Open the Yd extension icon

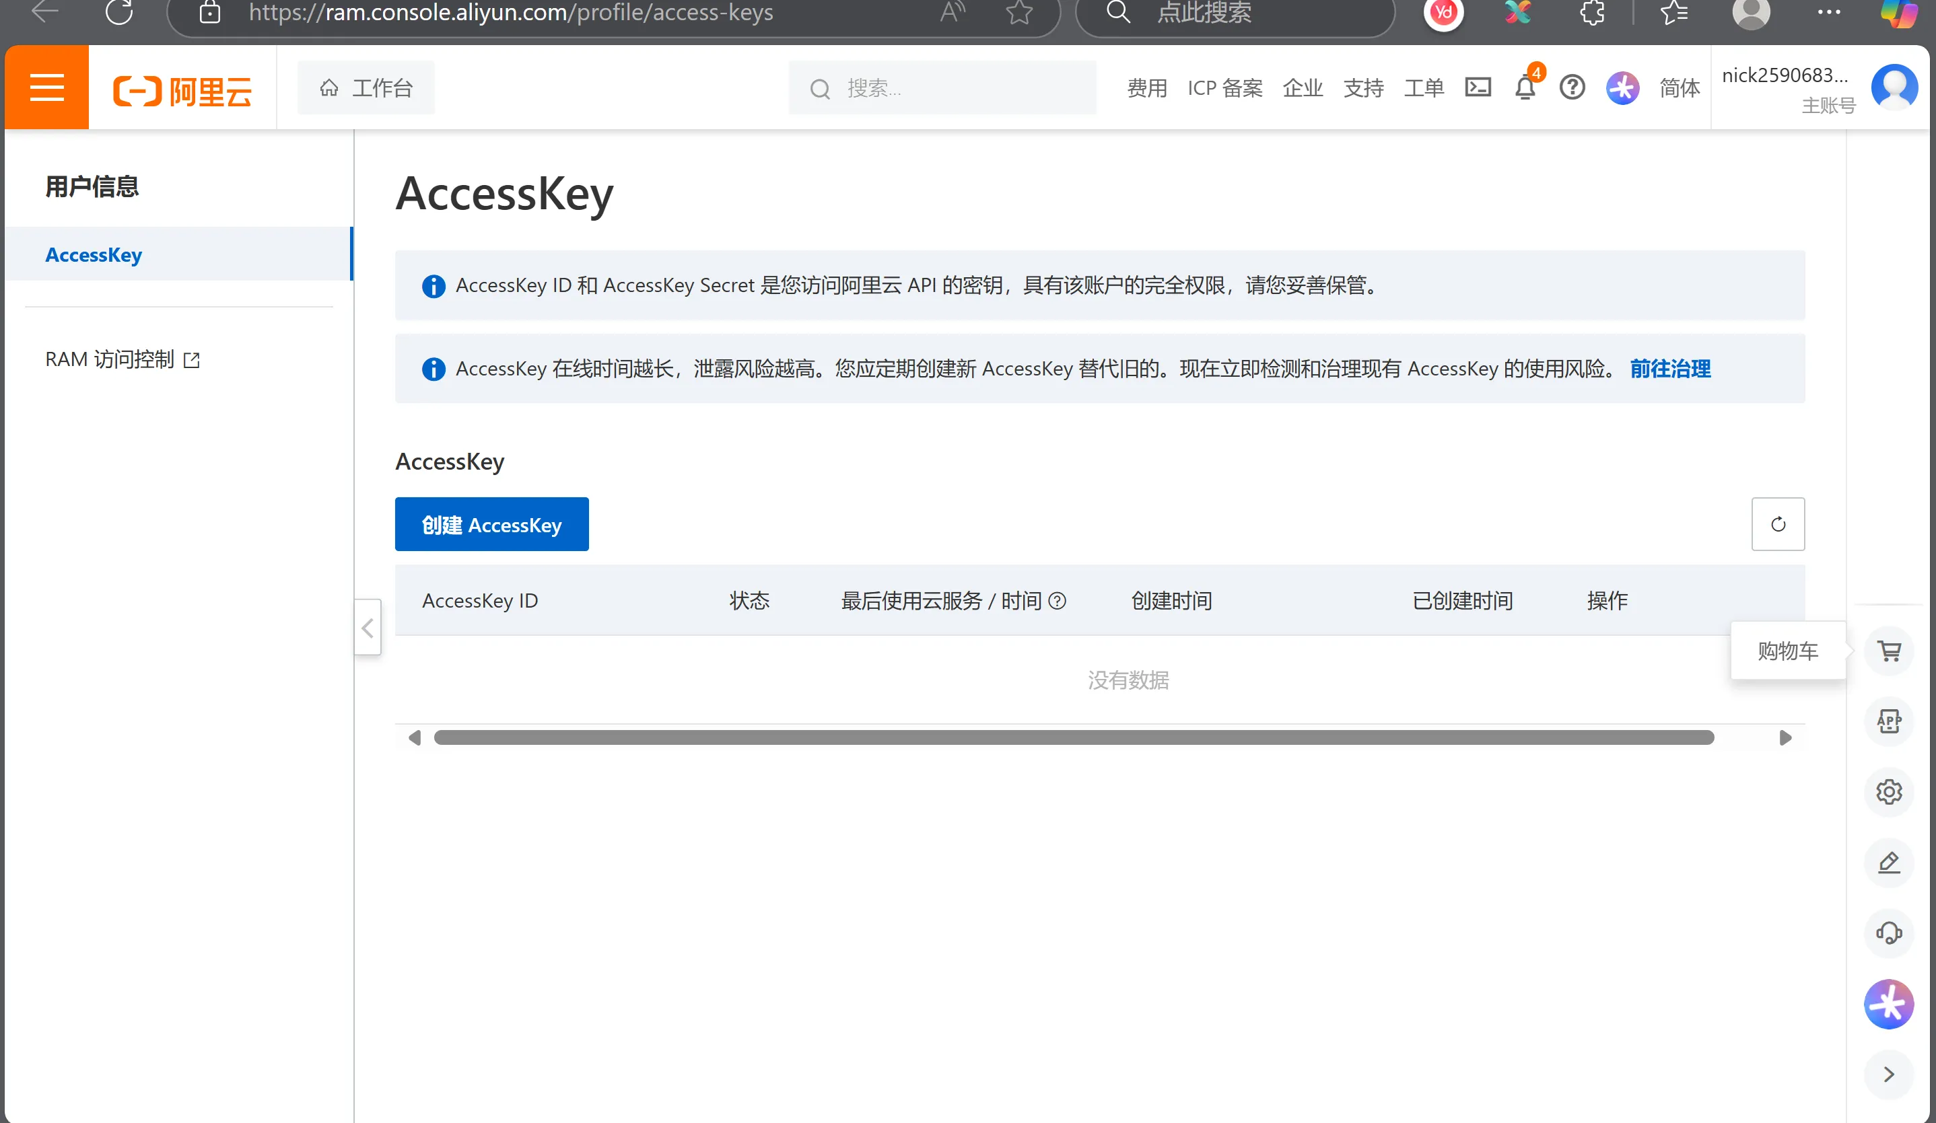(x=1443, y=12)
